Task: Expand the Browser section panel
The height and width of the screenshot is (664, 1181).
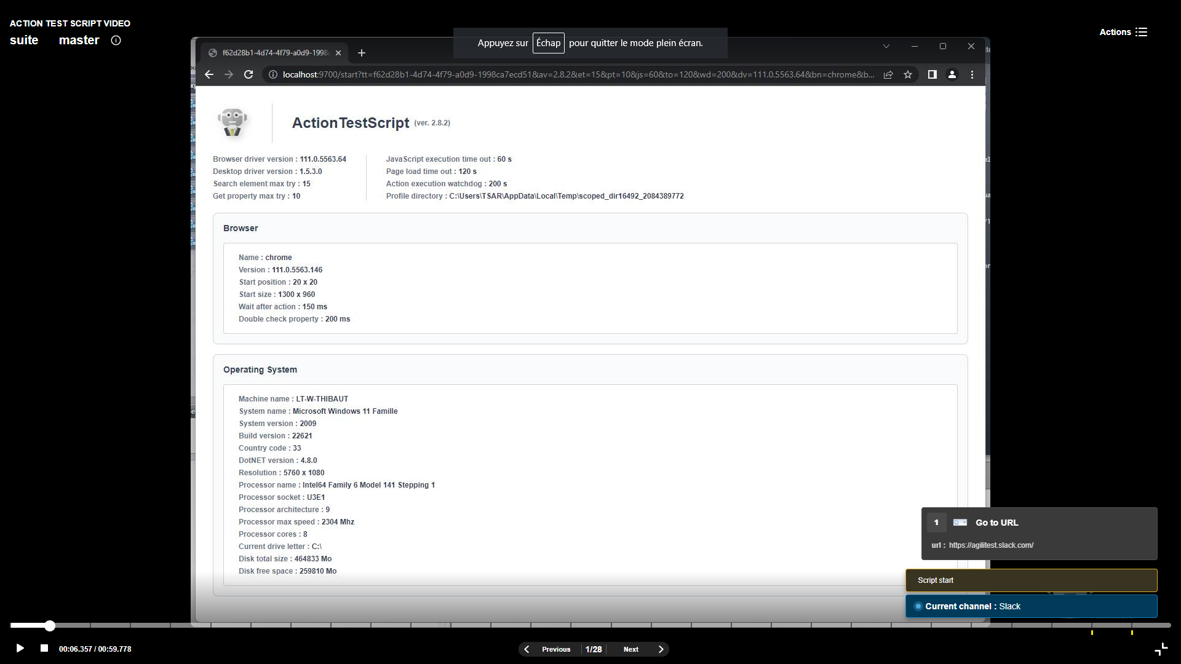Action: coord(241,228)
